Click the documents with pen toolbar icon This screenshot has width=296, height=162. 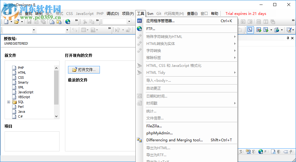(289, 30)
